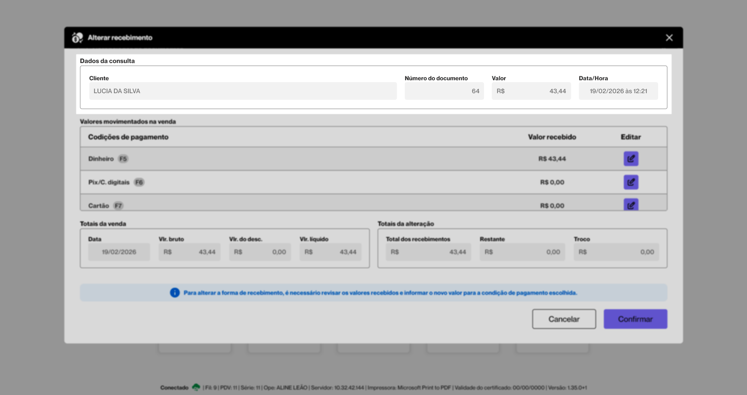Click the Número do documento field
Screen dimensions: 747x395
pos(444,91)
